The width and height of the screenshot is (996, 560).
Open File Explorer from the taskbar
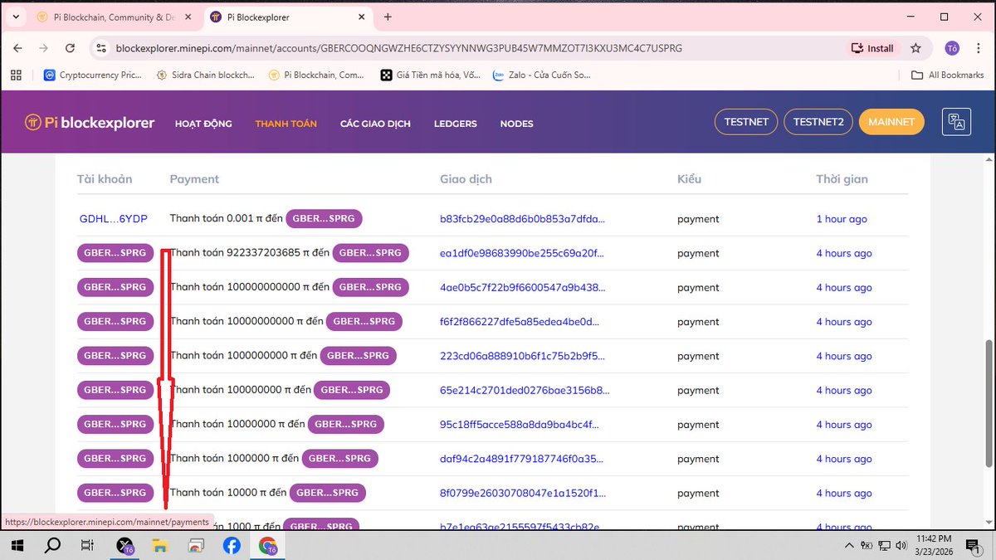(x=160, y=545)
